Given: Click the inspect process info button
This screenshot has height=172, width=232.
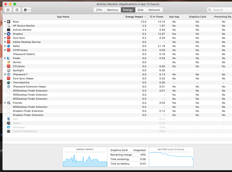Looking at the screenshot, I should click(17, 10).
